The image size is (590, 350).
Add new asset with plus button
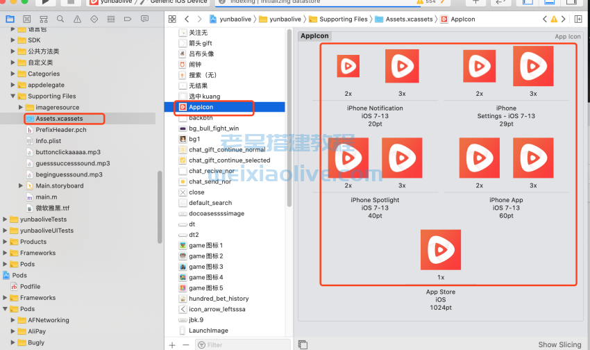(172, 344)
